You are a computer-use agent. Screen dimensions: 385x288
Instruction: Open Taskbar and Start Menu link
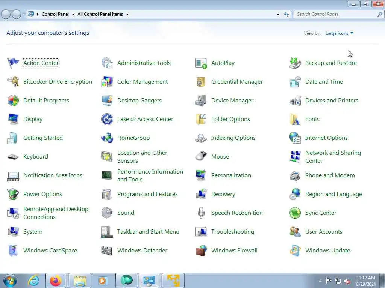click(148, 232)
